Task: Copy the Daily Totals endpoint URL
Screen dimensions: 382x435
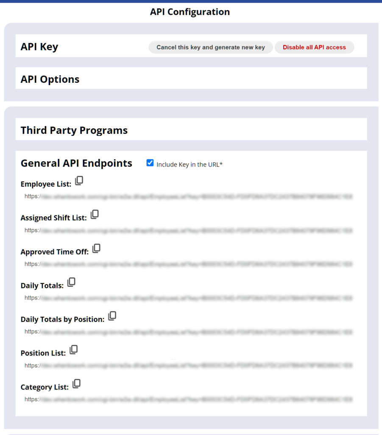Action: click(x=71, y=282)
